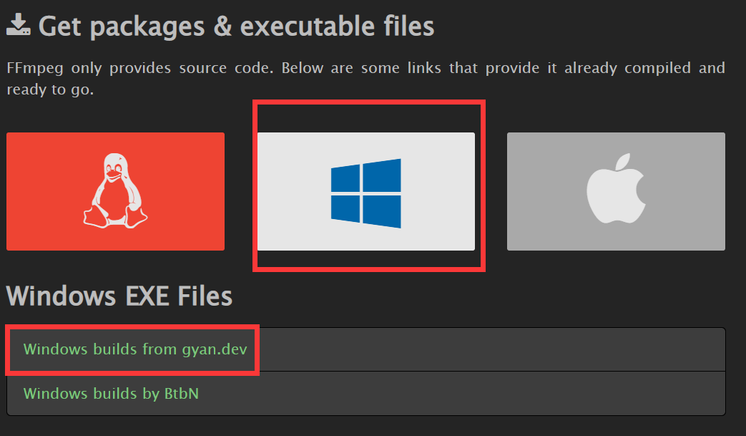The width and height of the screenshot is (746, 436).
Task: Pick the Apple macOS logo tile
Action: coord(616,191)
